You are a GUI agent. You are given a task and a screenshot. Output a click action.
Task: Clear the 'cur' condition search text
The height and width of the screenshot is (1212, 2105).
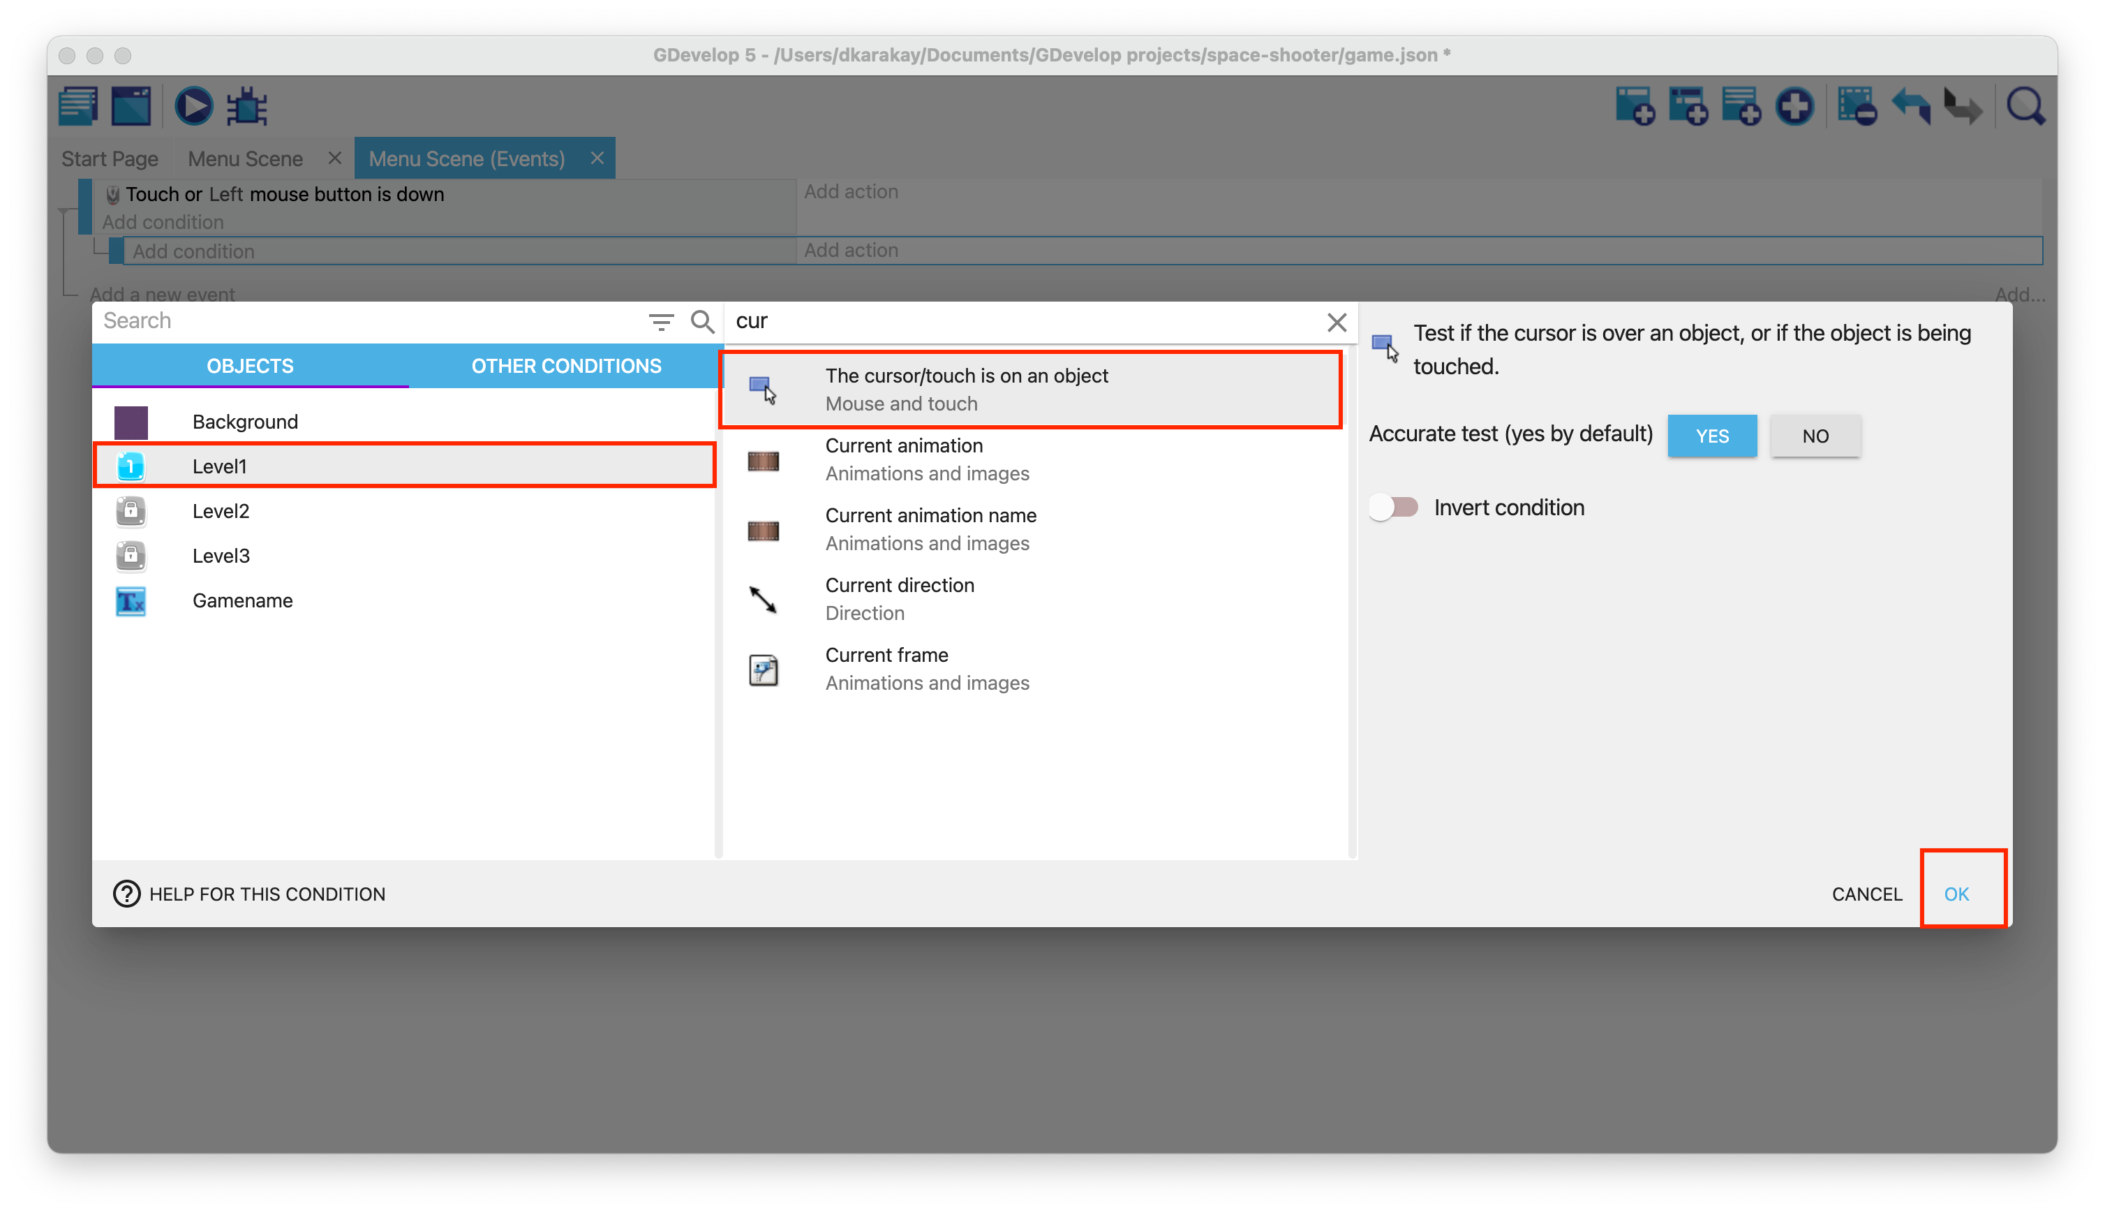[x=1337, y=321]
